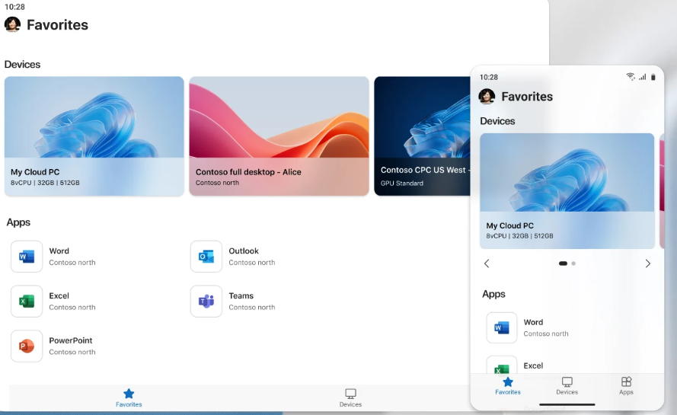This screenshot has width=677, height=415.
Task: Tap cellular signal icon in phone view
Action: point(643,77)
